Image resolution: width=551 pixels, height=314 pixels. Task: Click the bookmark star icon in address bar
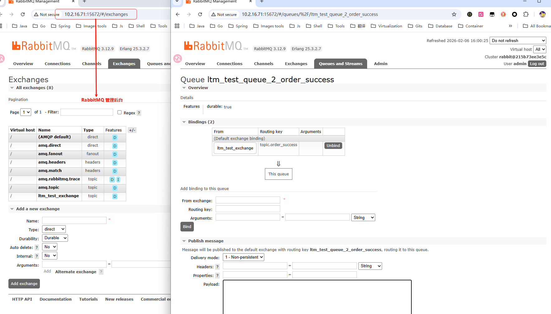pyautogui.click(x=454, y=14)
